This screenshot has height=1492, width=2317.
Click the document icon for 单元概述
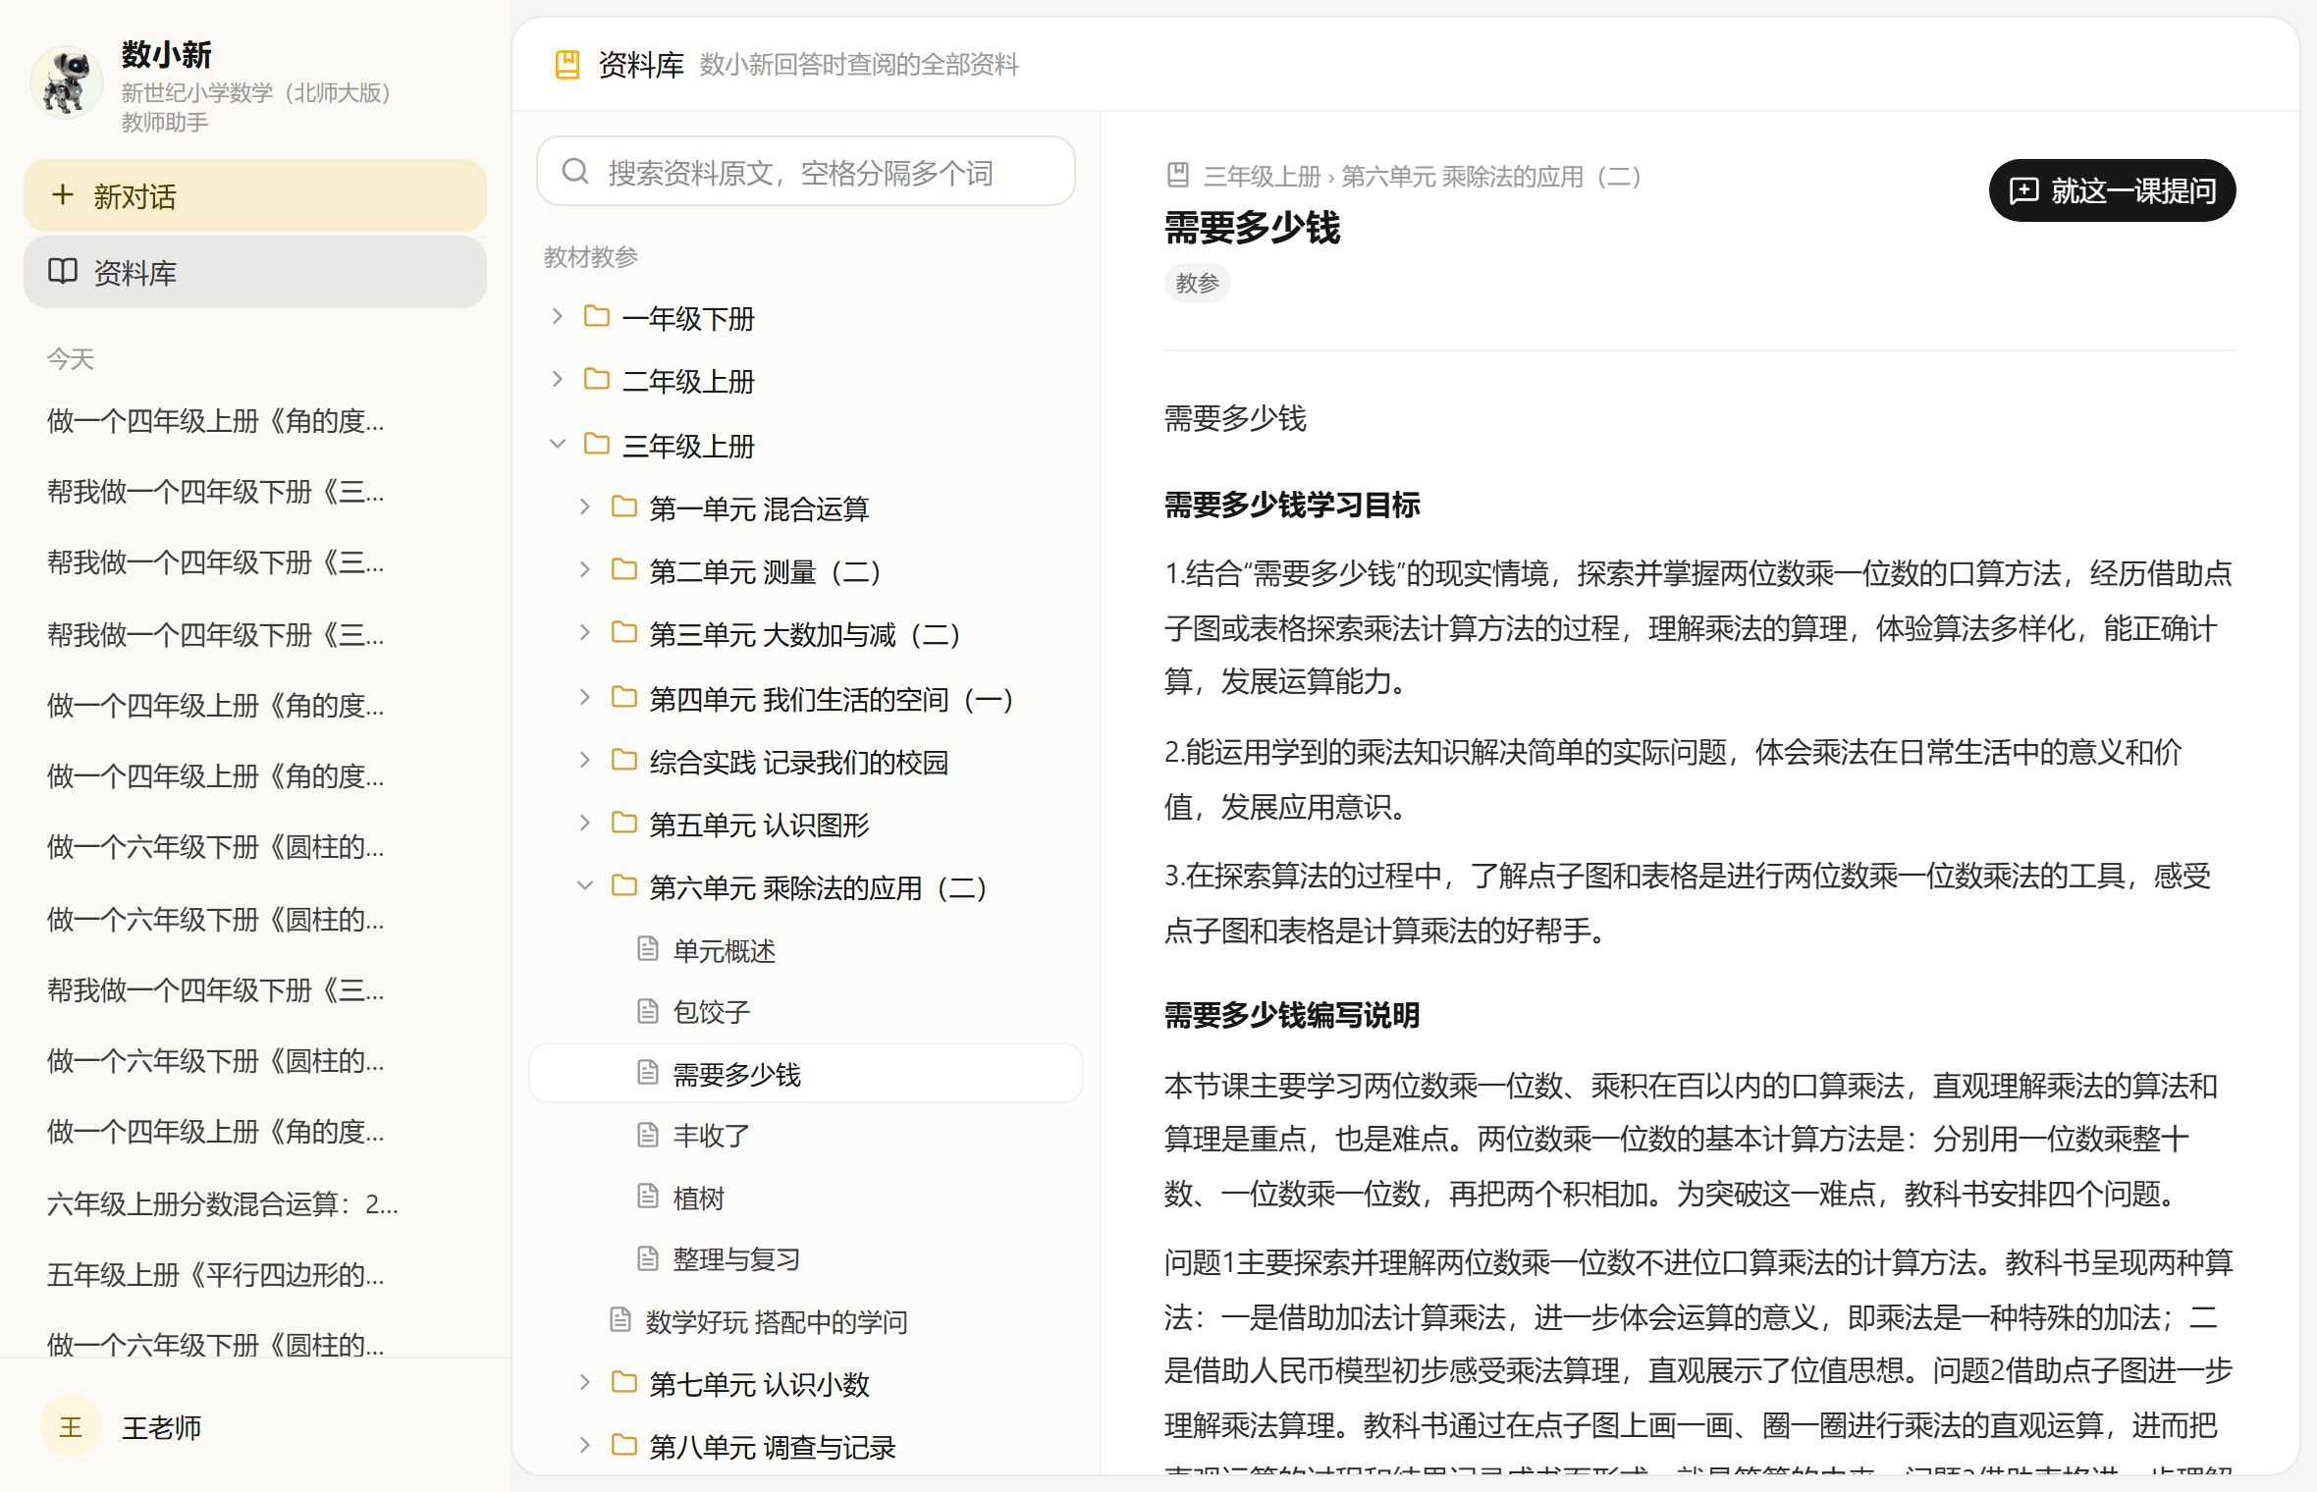click(x=648, y=948)
